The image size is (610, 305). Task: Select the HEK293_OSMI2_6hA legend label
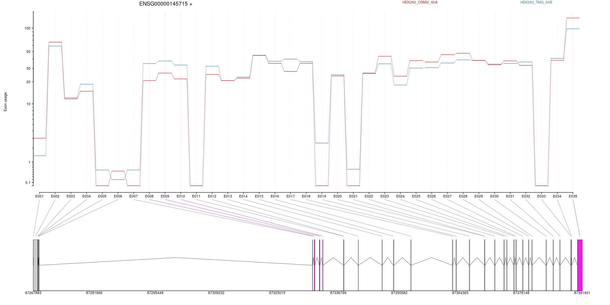pyautogui.click(x=420, y=2)
